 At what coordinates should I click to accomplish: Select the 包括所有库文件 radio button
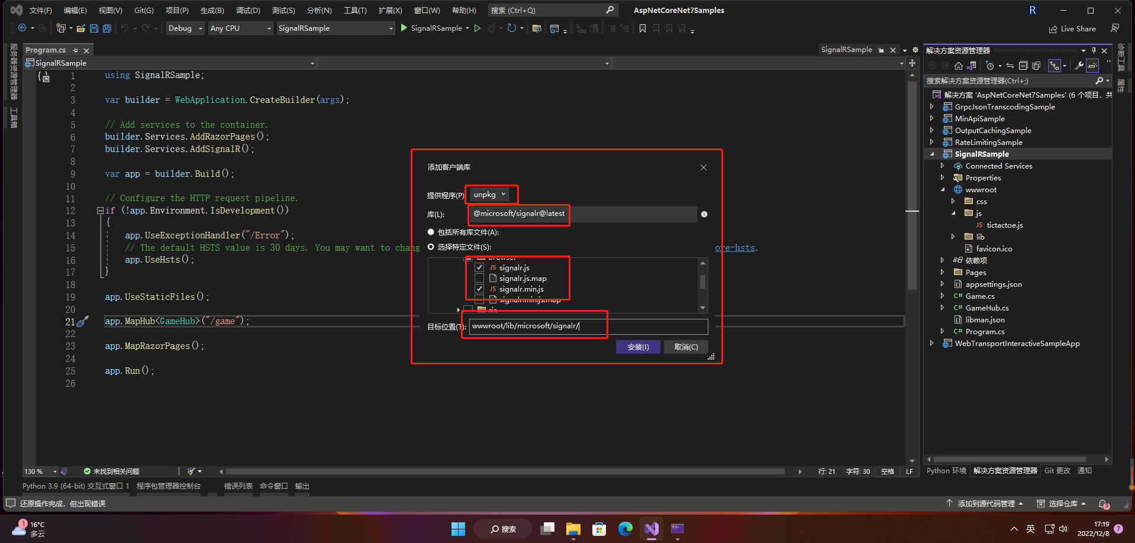click(431, 232)
